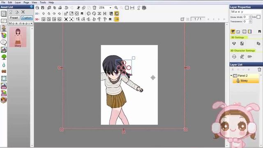Screen dimensions: 263x148
Task: Select the burst effect category icon
Action: 4,79
